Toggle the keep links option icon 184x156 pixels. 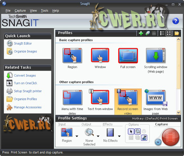click(x=131, y=138)
